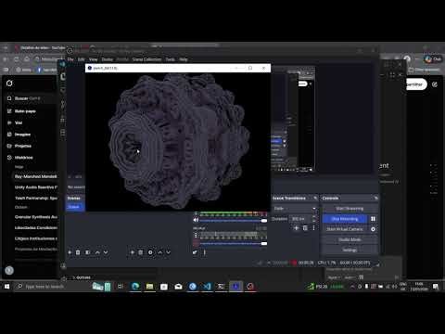
Task: Click the Start Streaming button
Action: pos(350,209)
